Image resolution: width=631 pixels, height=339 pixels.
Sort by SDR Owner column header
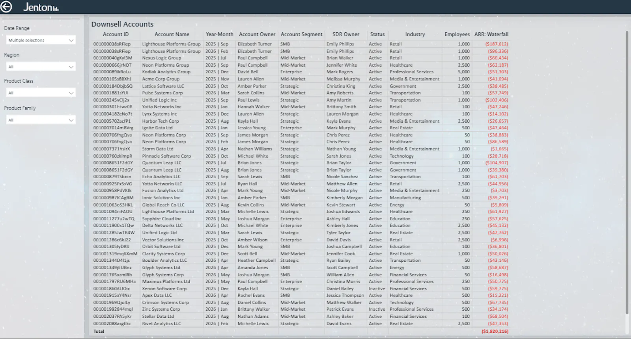coord(345,34)
